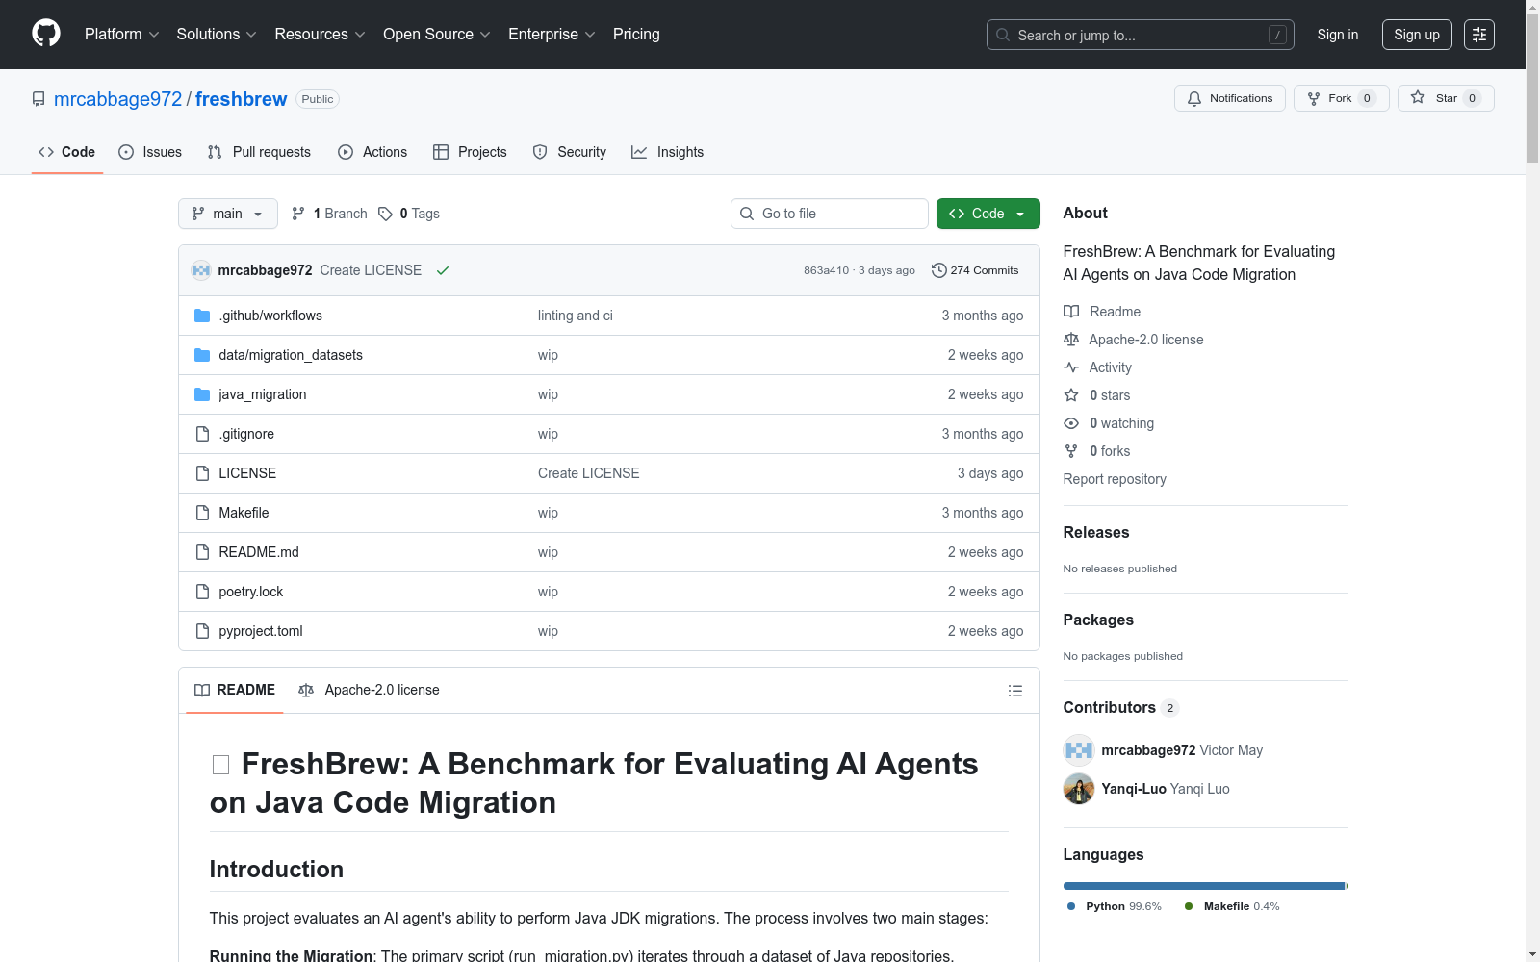Switch to the Security tab
Image resolution: width=1540 pixels, height=962 pixels.
click(570, 152)
